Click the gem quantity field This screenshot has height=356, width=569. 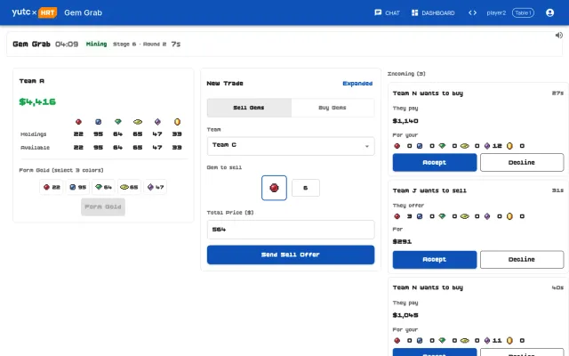(x=306, y=188)
